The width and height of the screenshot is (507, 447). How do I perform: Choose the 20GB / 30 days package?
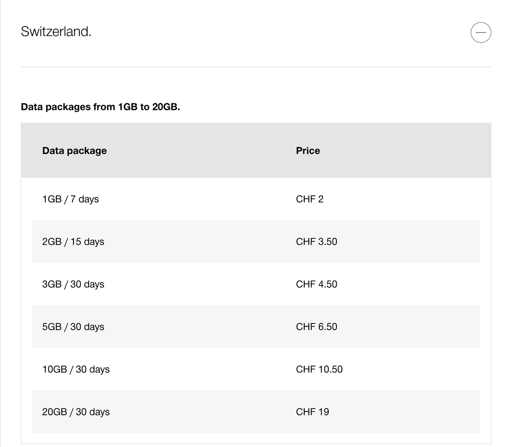pyautogui.click(x=76, y=412)
